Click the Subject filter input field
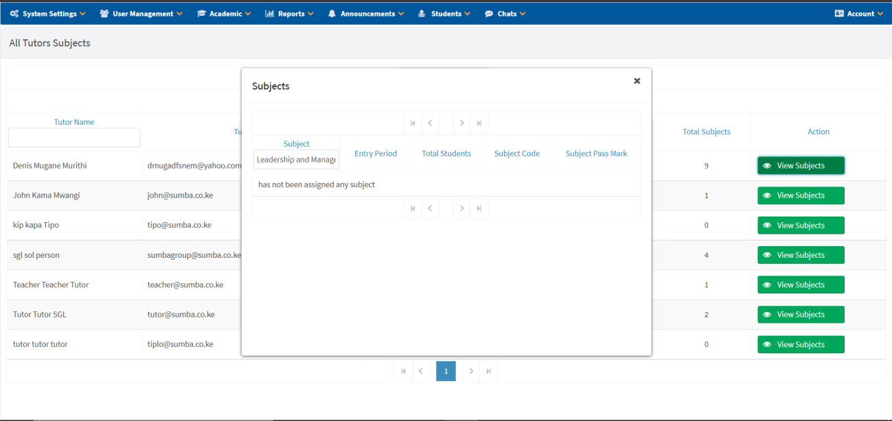 296,160
